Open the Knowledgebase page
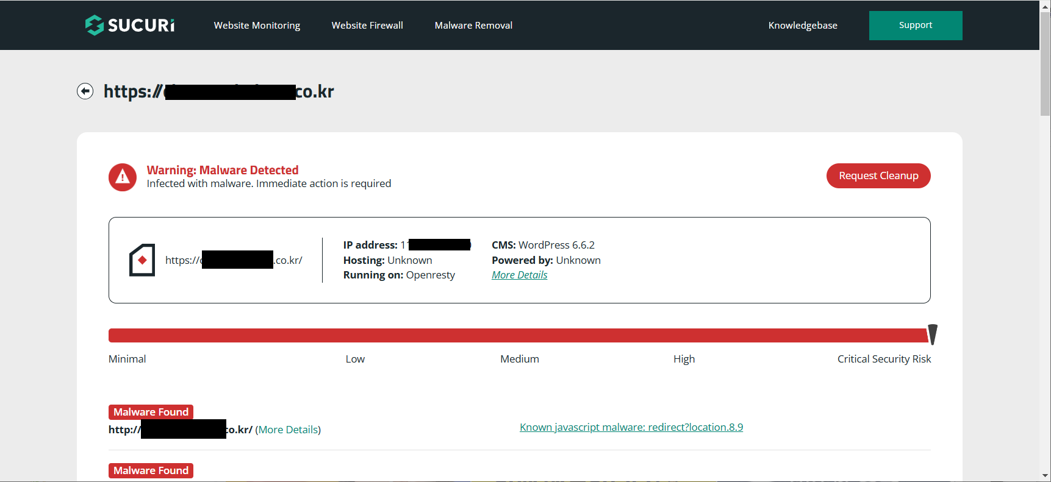The image size is (1051, 482). 803,26
